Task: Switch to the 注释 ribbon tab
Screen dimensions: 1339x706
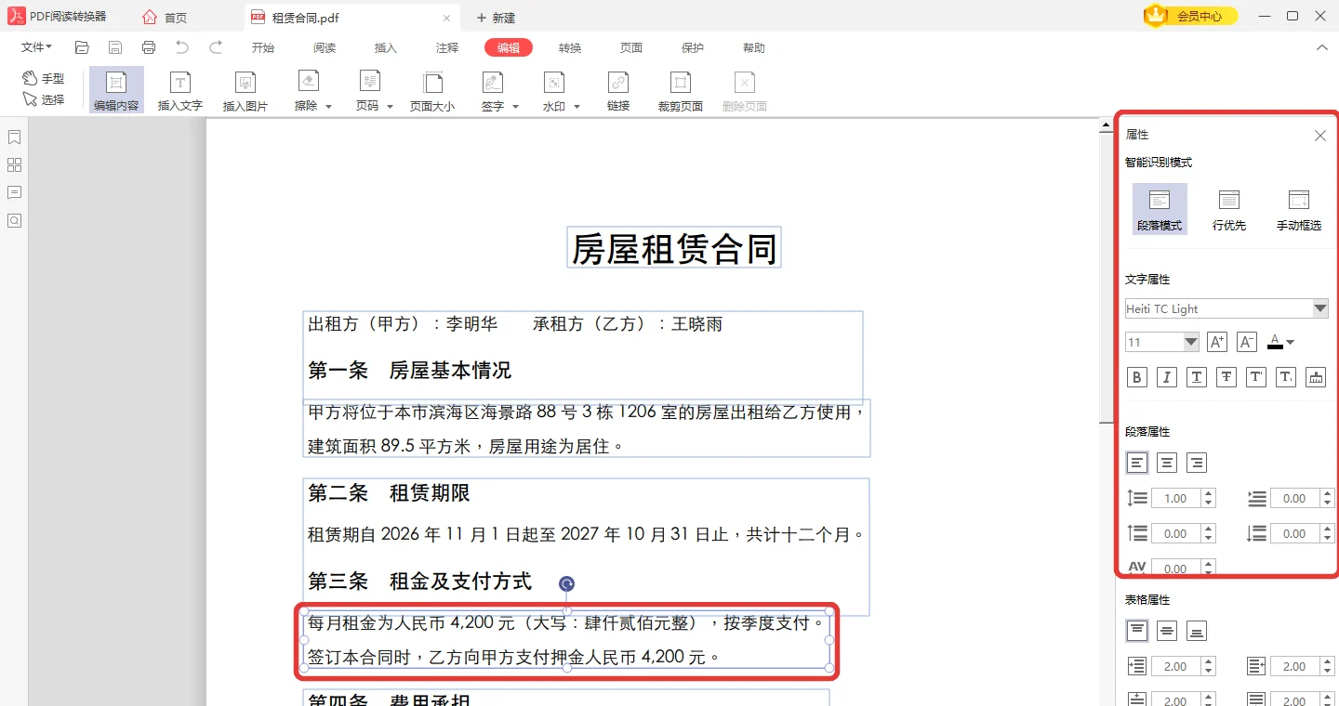Action: coord(447,48)
